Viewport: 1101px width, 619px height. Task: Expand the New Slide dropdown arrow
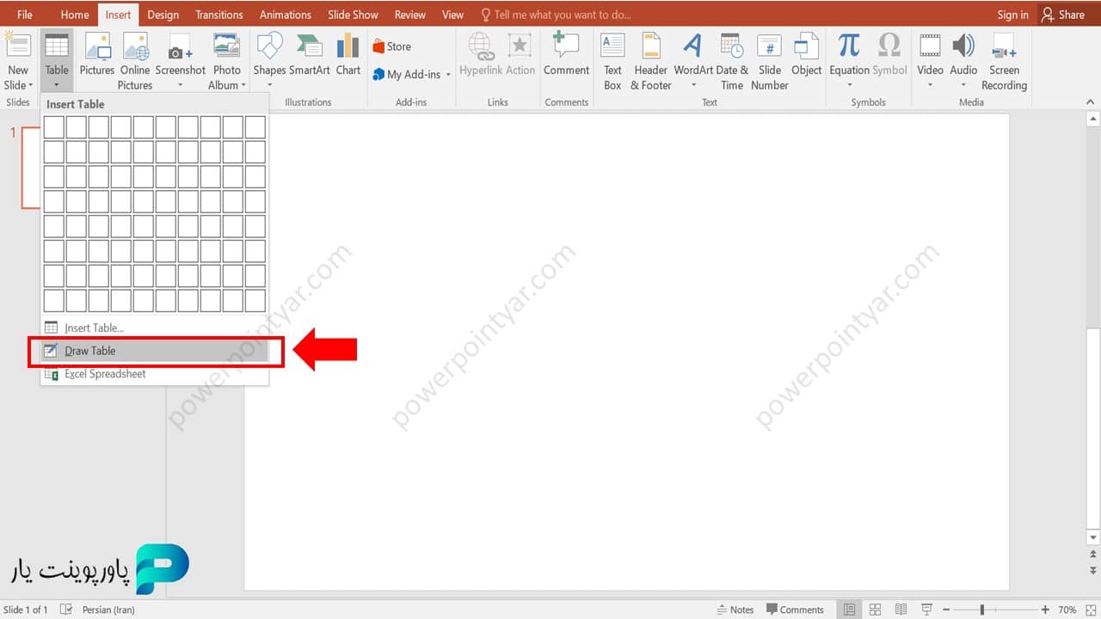[30, 86]
